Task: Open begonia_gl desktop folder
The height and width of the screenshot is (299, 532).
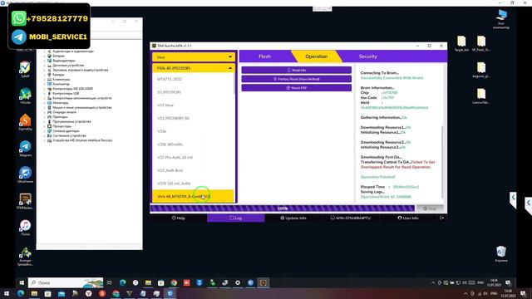Action: [481, 70]
